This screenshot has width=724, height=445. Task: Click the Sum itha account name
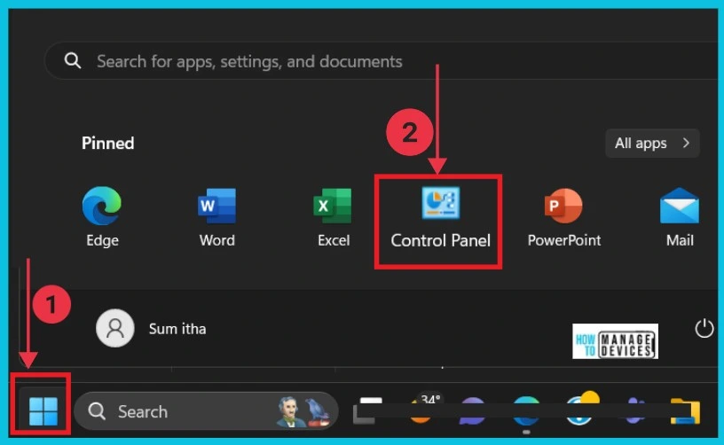pyautogui.click(x=177, y=329)
